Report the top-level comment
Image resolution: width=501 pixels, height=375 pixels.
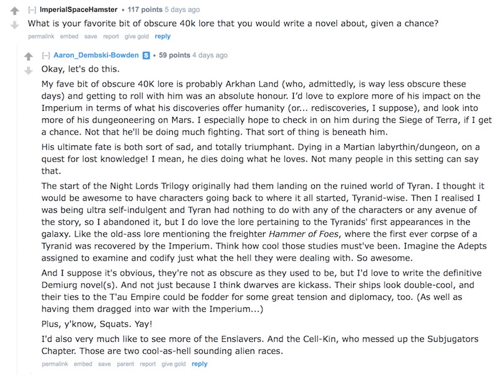pyautogui.click(x=111, y=36)
